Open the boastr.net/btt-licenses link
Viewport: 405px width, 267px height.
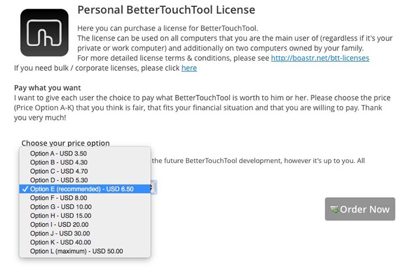(x=320, y=58)
